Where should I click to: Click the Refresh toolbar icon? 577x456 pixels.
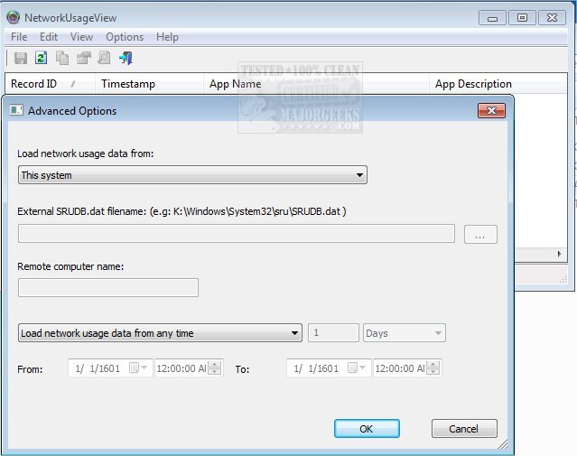(x=42, y=58)
